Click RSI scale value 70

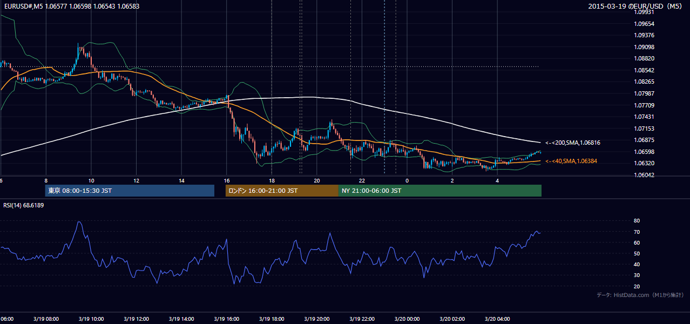[x=637, y=232]
